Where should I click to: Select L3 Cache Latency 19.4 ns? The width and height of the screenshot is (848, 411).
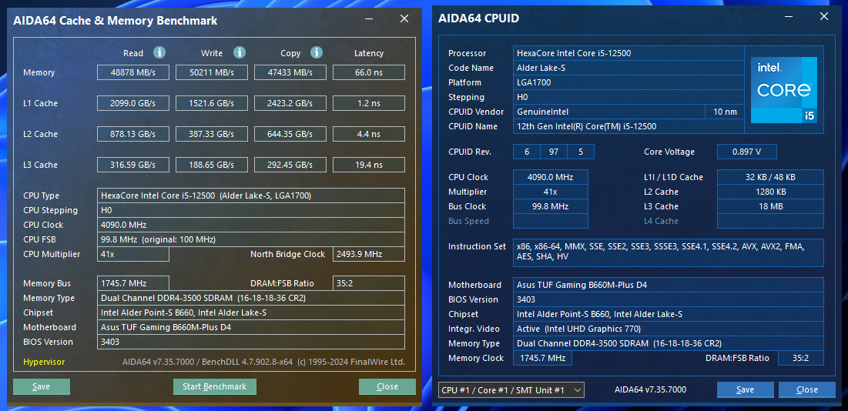coord(369,165)
